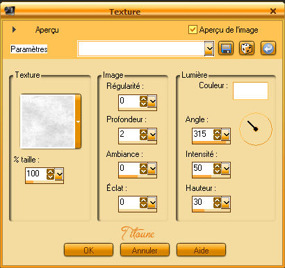Increase Éclat with the up arrow
Viewport: 285px width, 268px height.
click(143, 200)
